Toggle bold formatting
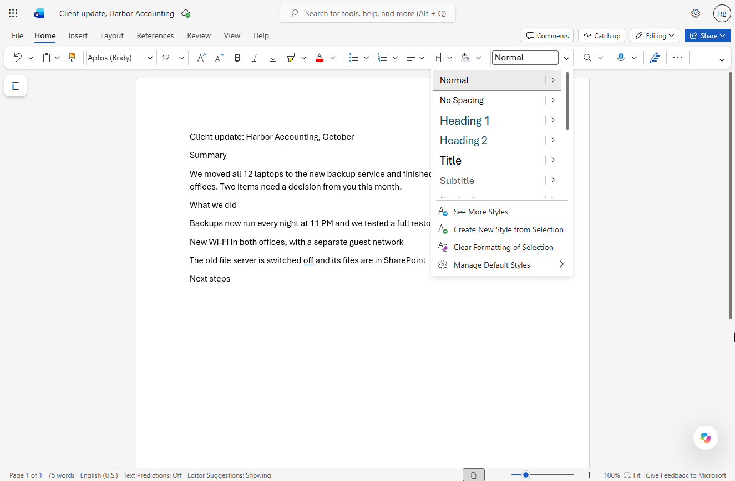This screenshot has width=735, height=481. pyautogui.click(x=237, y=58)
